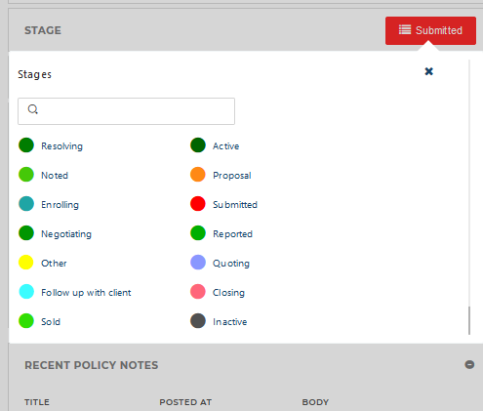Click the BODY column header

(315, 402)
